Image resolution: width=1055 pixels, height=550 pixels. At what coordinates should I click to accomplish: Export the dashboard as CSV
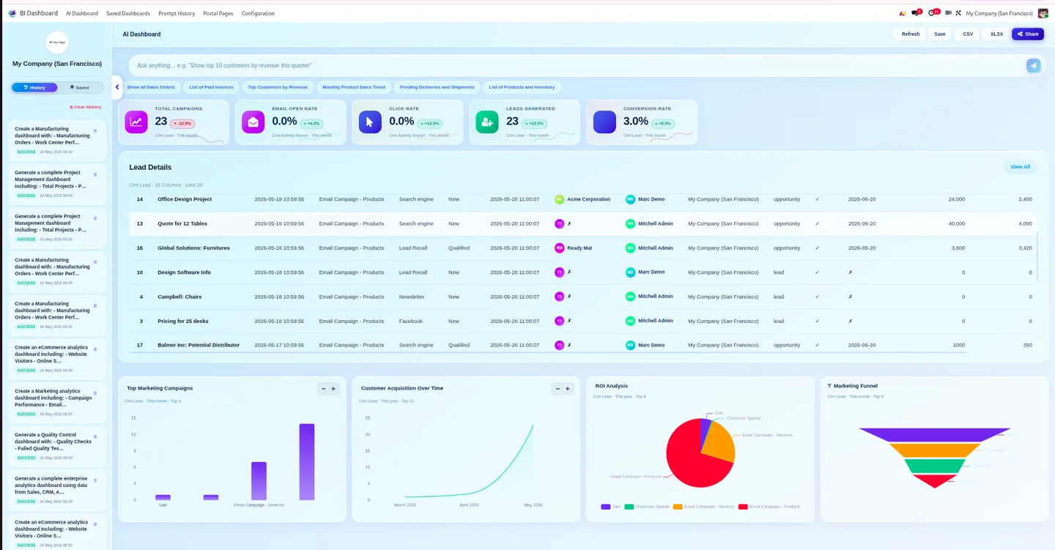pyautogui.click(x=968, y=34)
